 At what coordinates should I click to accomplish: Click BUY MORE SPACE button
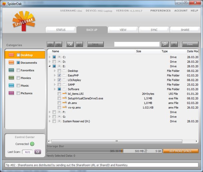181,151
